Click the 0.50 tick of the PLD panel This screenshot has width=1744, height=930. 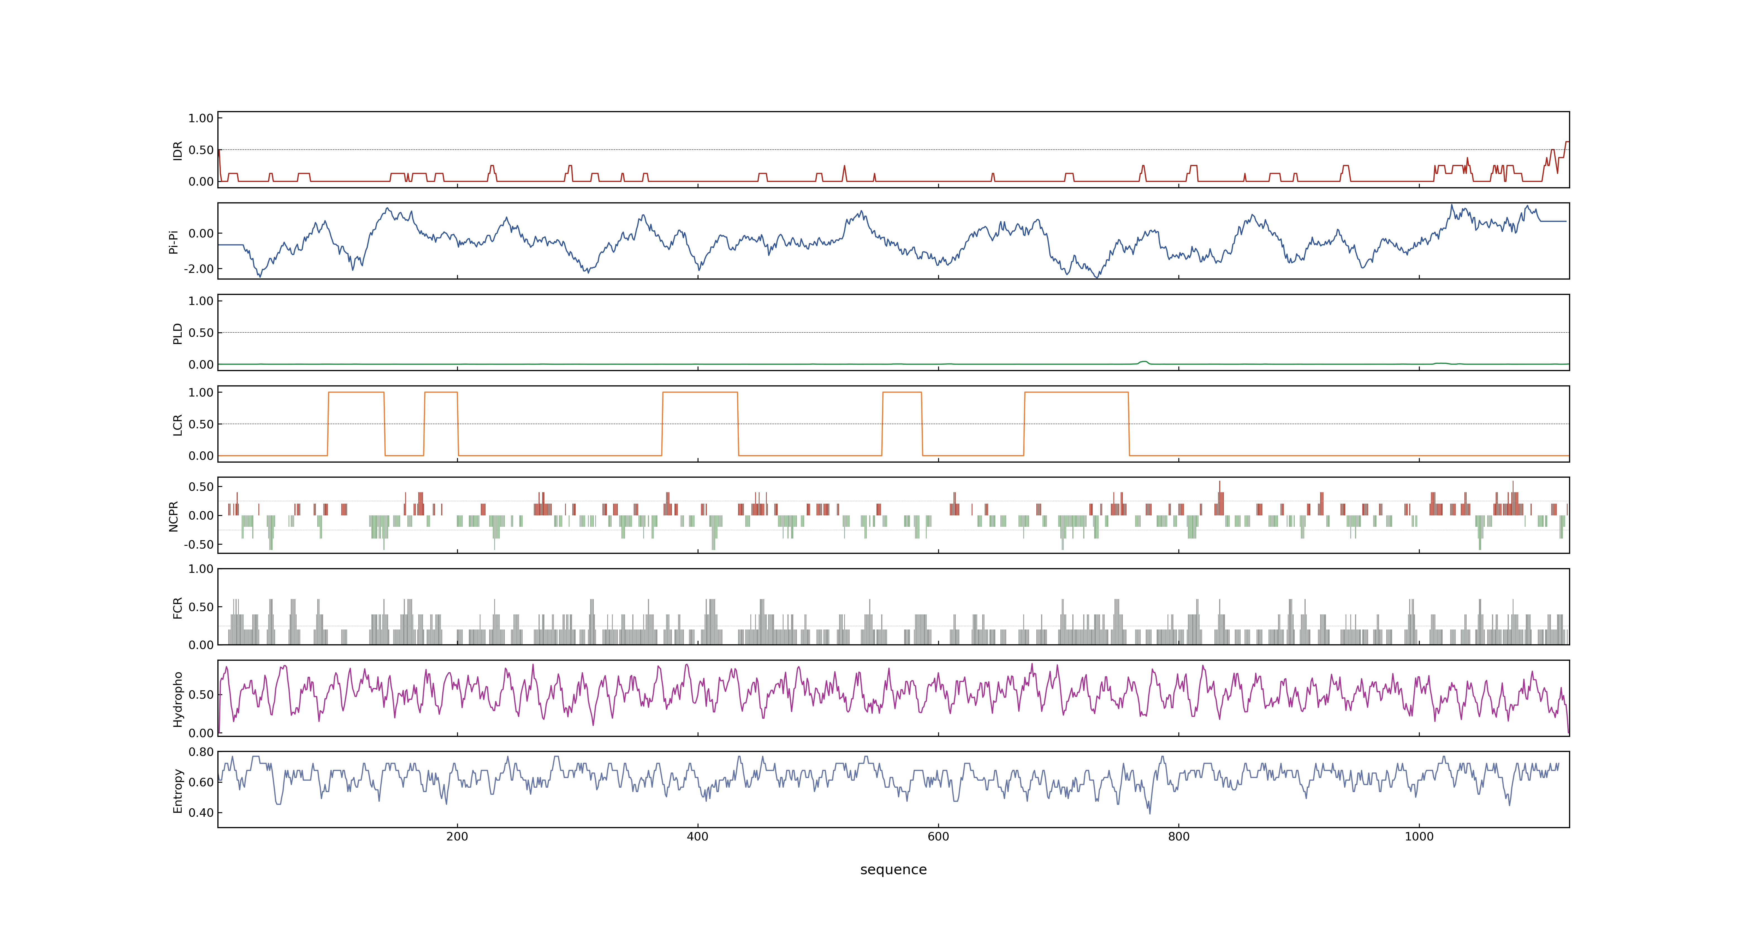(201, 333)
